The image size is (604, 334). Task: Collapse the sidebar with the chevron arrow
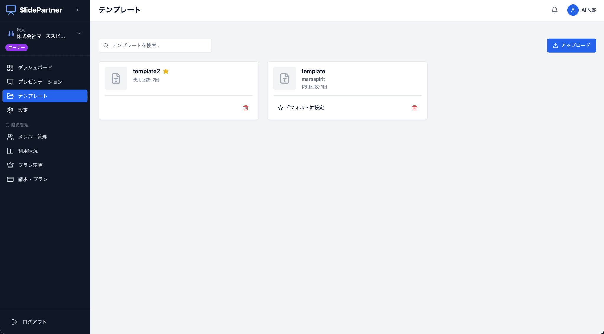[x=78, y=10]
